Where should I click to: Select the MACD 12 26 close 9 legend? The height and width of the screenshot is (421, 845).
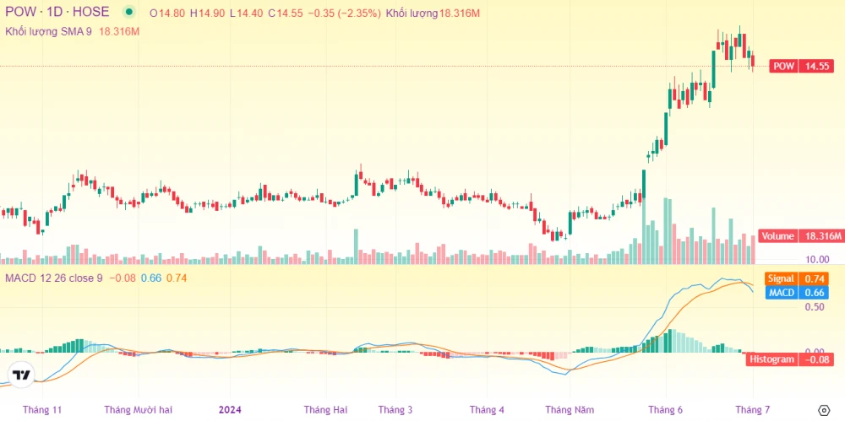pos(54,278)
